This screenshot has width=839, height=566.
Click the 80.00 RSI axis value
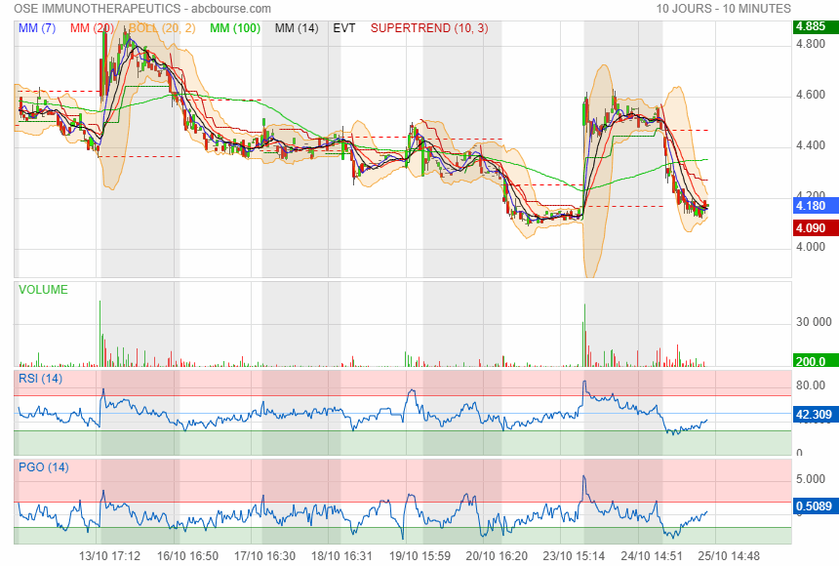[811, 385]
